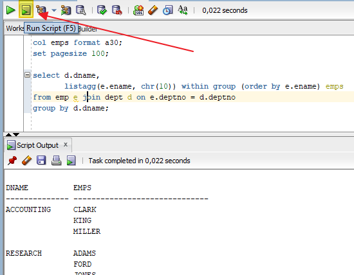The image size is (354, 275).
Task: Click MILLER in the output
Action: coord(87,231)
